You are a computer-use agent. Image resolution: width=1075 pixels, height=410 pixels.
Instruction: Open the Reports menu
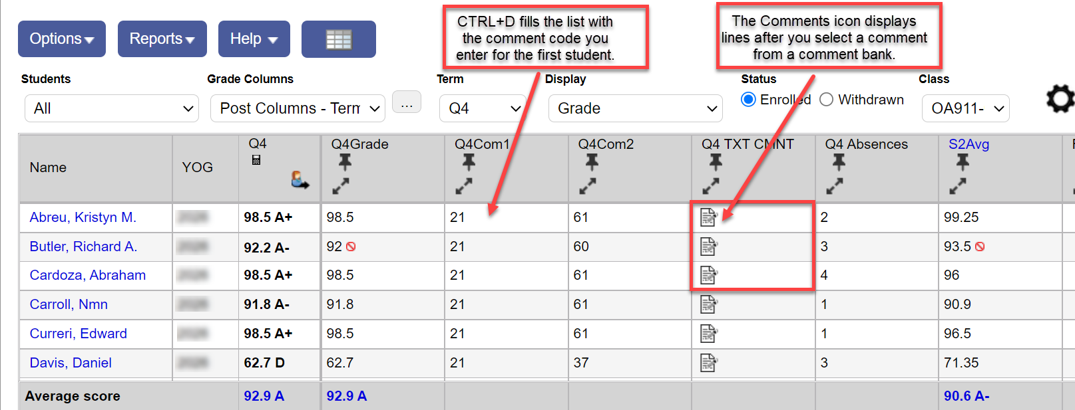click(x=162, y=39)
